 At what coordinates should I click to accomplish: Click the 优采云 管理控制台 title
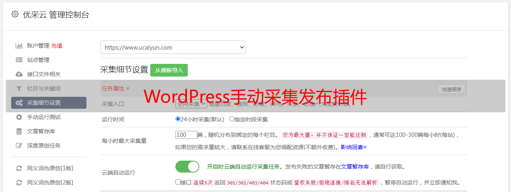(56, 15)
